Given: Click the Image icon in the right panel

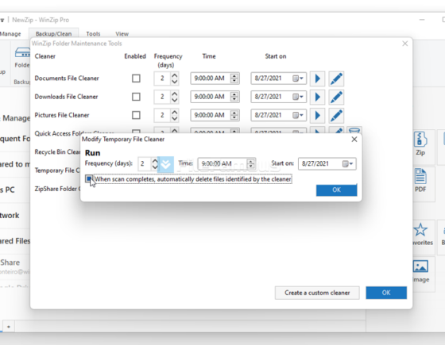Looking at the screenshot, I should tap(420, 266).
